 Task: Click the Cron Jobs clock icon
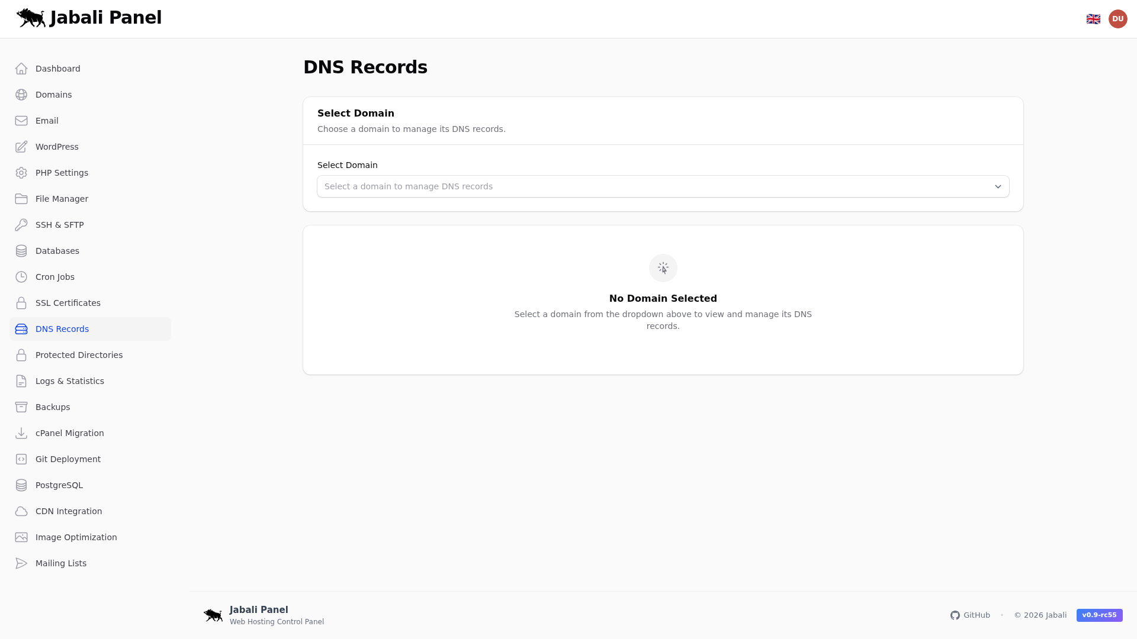coord(21,276)
